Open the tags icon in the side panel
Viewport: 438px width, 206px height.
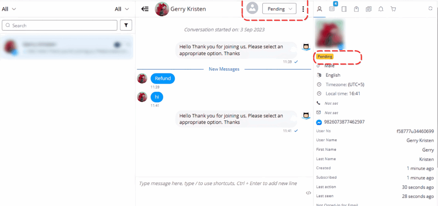356,9
